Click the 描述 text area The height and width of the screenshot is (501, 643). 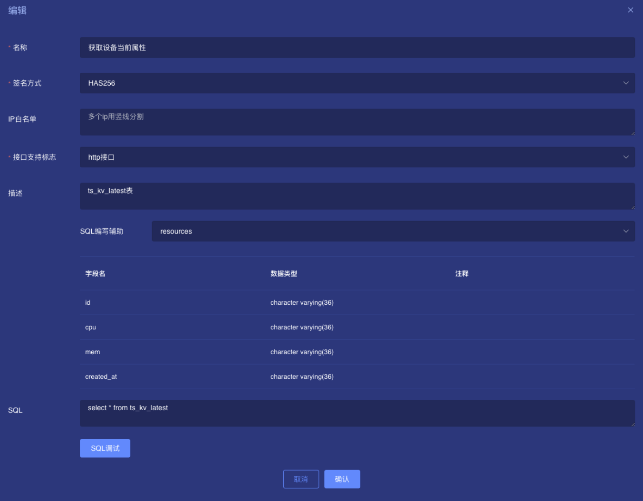356,196
